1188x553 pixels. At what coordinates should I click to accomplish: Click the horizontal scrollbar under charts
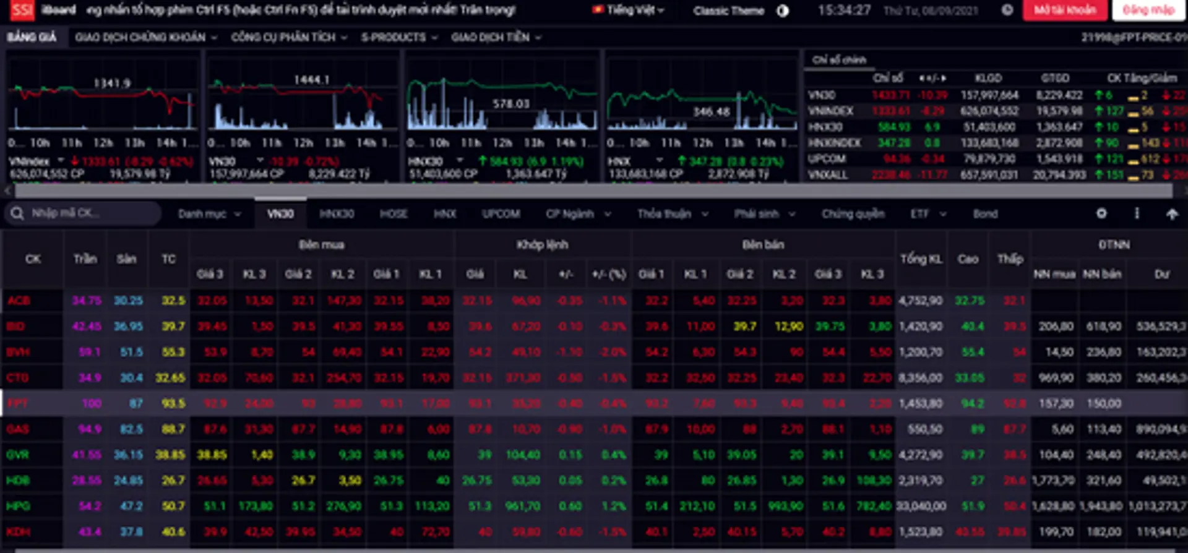click(594, 191)
